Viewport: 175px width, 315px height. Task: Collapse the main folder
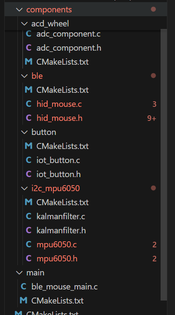point(19,272)
